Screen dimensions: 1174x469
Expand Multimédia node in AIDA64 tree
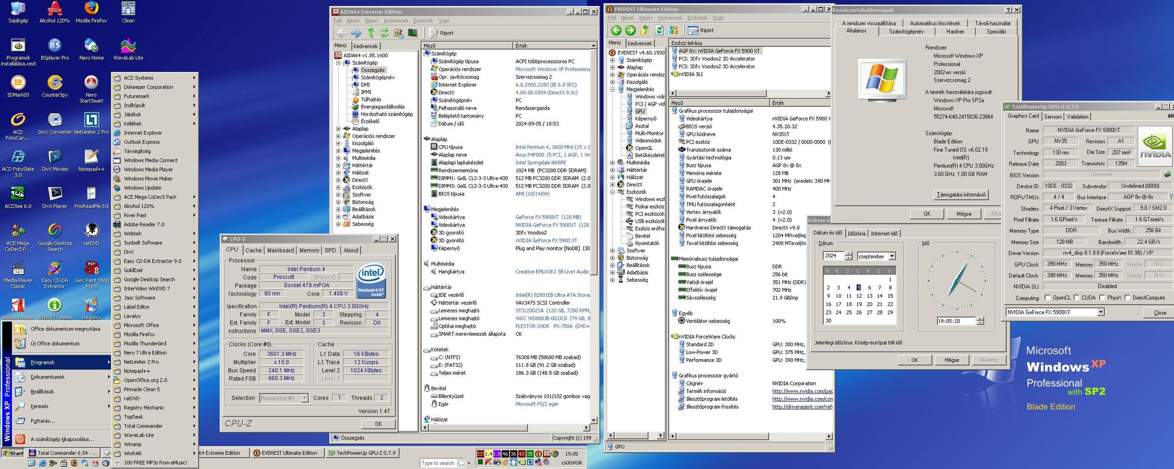[338, 158]
